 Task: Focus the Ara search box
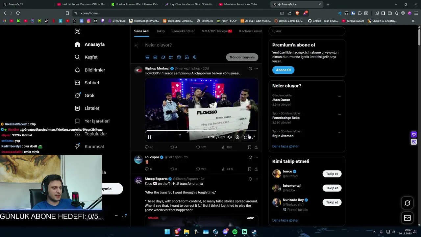307,31
